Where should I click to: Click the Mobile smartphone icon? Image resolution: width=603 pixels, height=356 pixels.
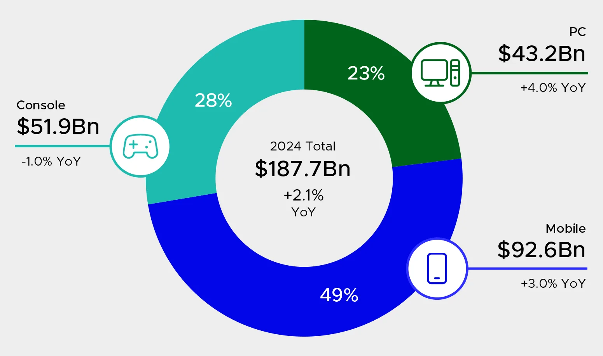(x=437, y=268)
